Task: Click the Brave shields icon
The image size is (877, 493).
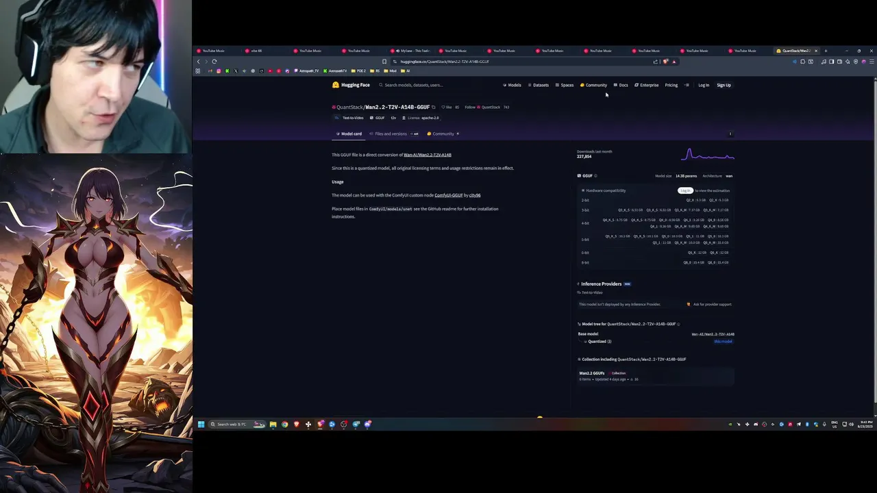Action: [665, 62]
